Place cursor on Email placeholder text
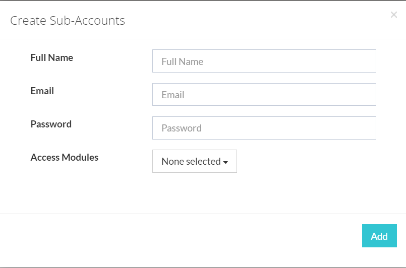406x268 pixels. 172,95
